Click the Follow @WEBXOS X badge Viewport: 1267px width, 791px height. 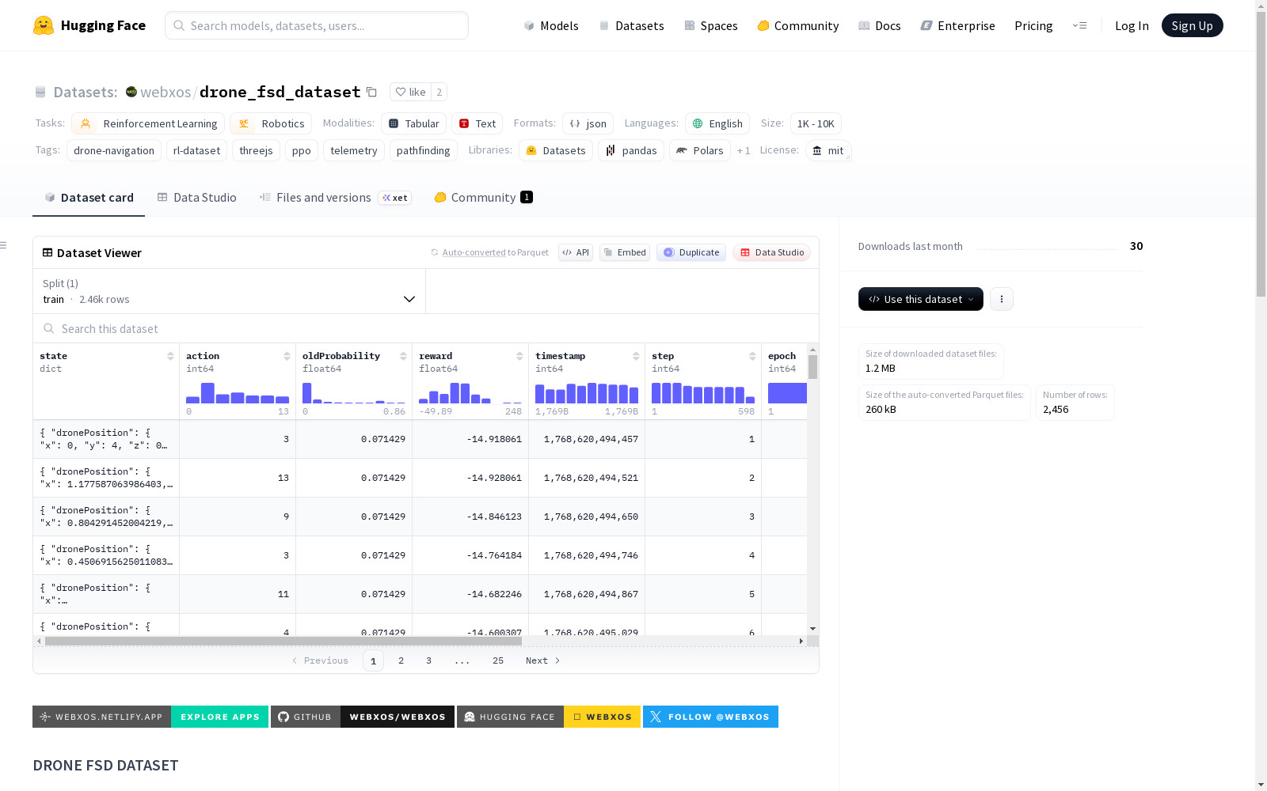710,717
